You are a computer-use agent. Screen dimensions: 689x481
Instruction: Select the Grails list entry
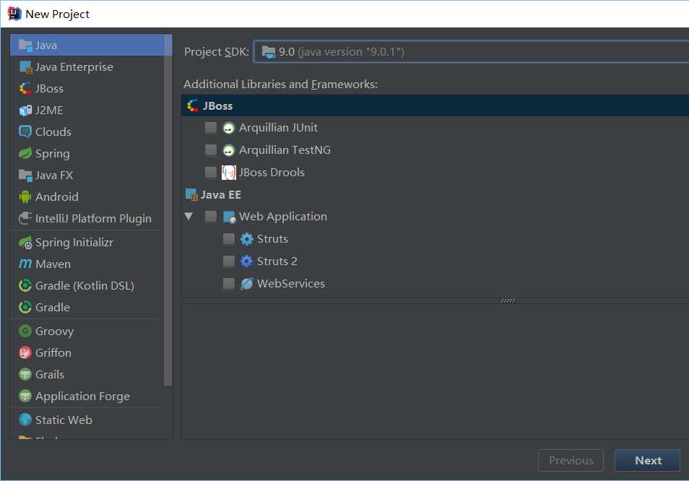(87, 374)
